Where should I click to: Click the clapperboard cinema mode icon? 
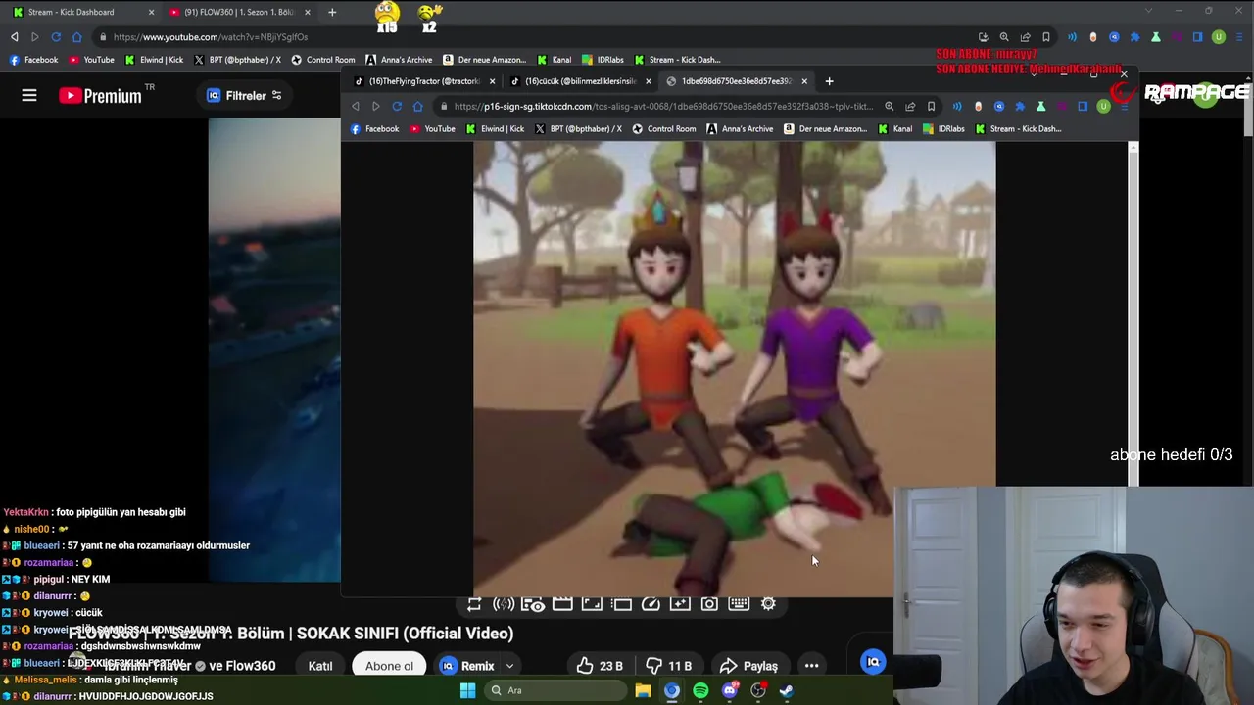pyautogui.click(x=562, y=604)
